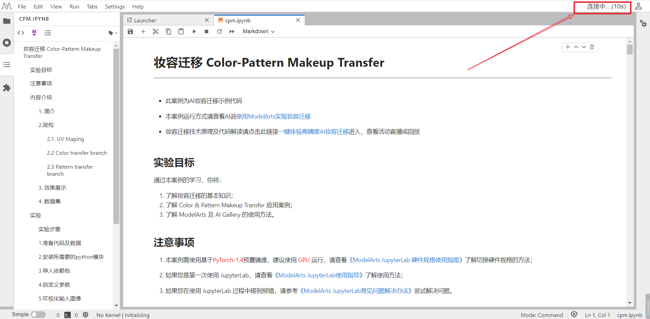Open the Tabs menu
Image resolution: width=650 pixels, height=319 pixels.
(92, 6)
